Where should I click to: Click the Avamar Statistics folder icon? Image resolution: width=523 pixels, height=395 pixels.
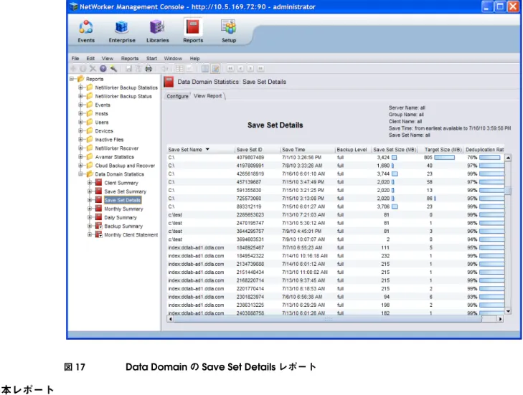click(90, 157)
